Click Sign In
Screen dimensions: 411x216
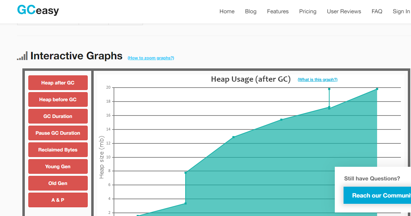401,12
